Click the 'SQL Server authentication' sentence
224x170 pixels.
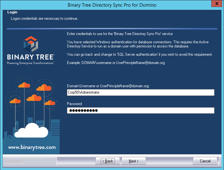coord(140,54)
